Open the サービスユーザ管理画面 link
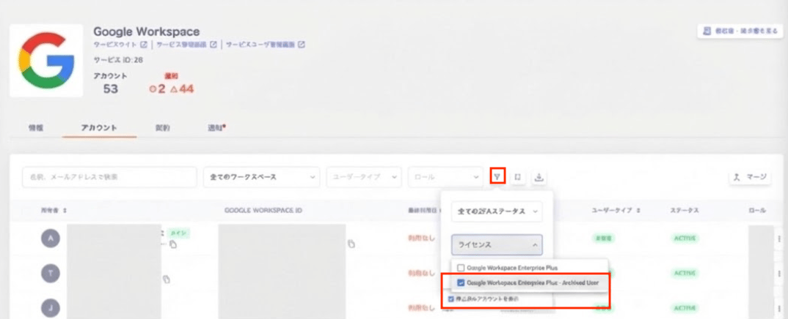788x319 pixels. point(260,45)
